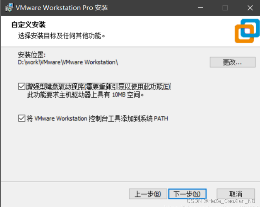Screen dimensions: 260x207
Task: Go back with the 上一步(B) button
Action: 148,194
